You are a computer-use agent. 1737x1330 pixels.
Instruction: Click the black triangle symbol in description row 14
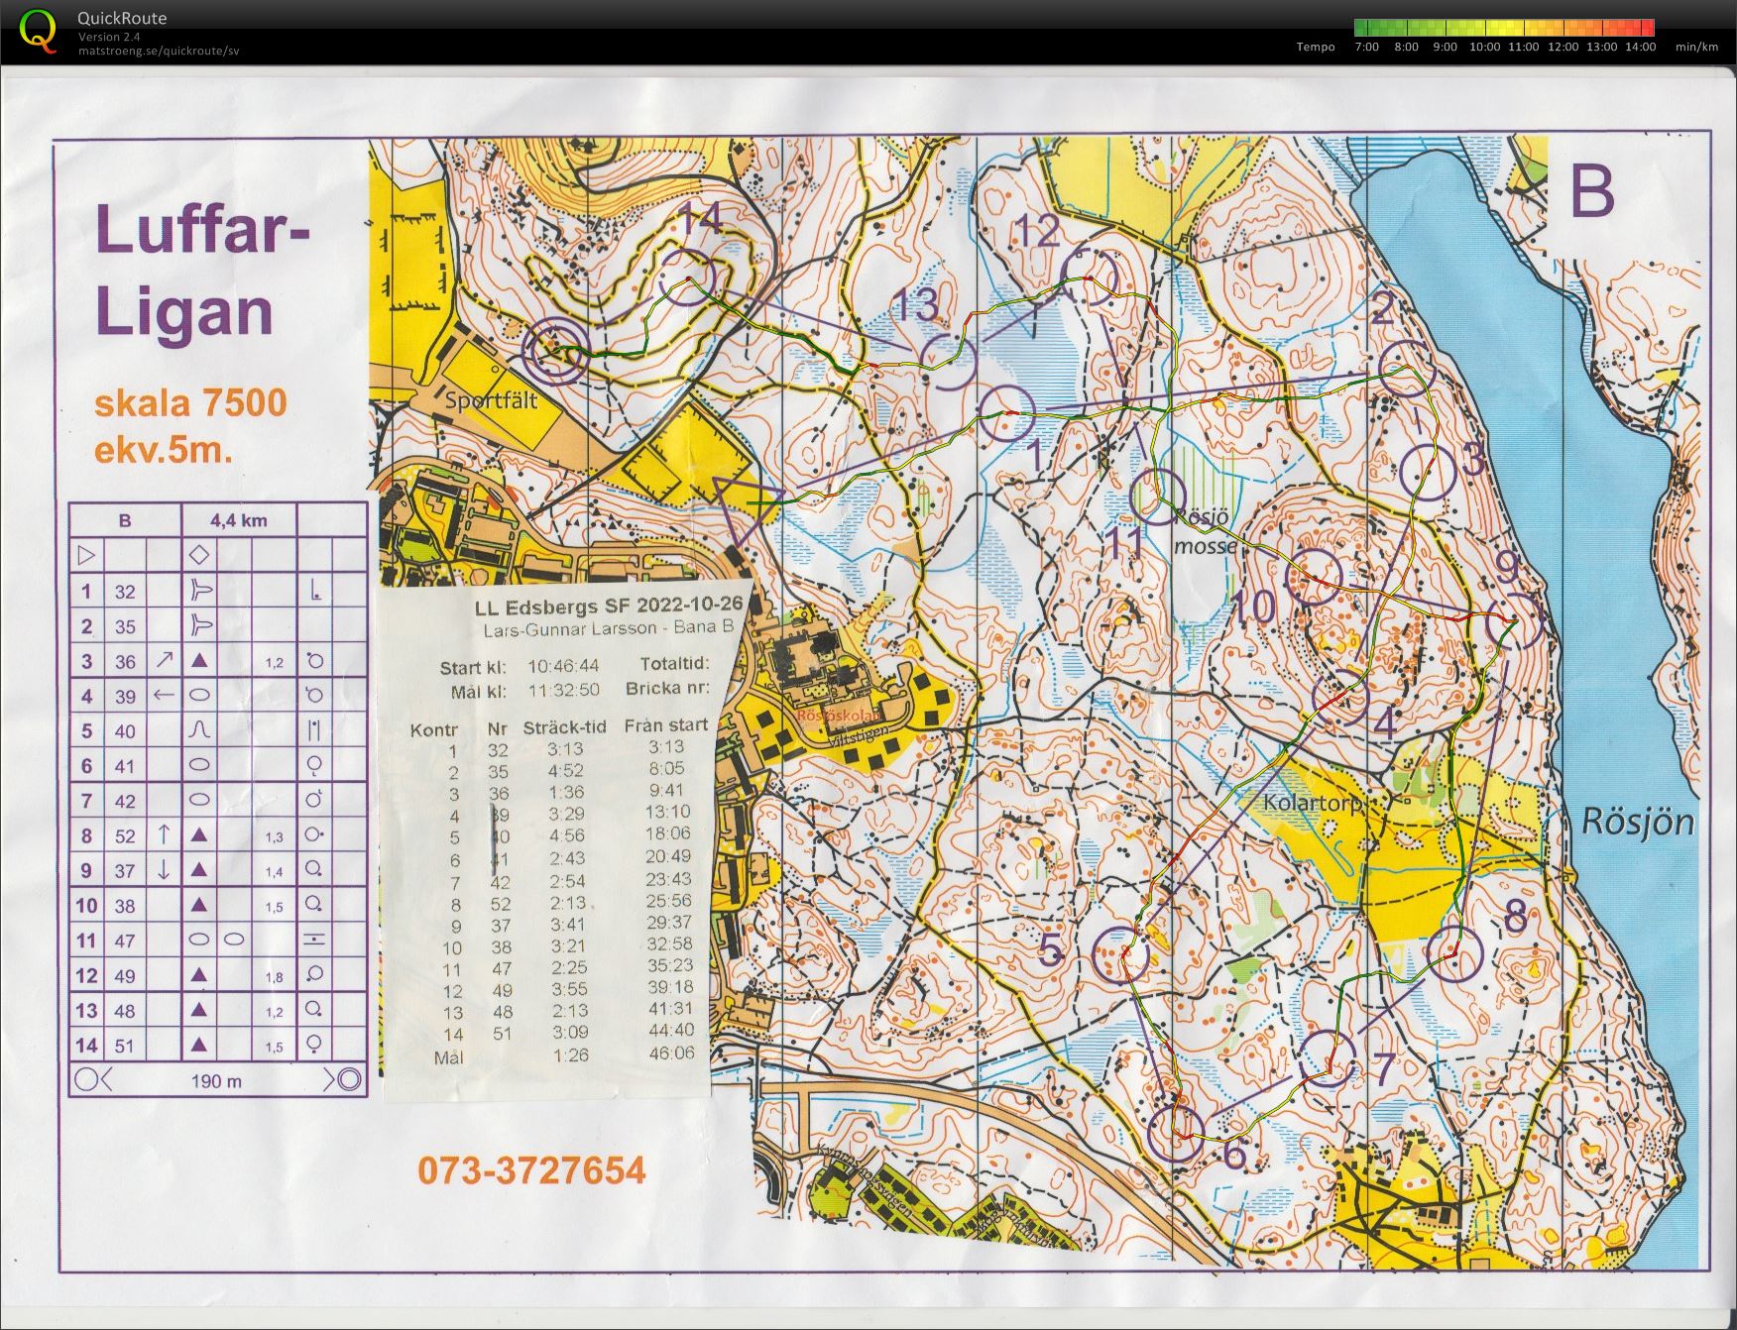199,1045
